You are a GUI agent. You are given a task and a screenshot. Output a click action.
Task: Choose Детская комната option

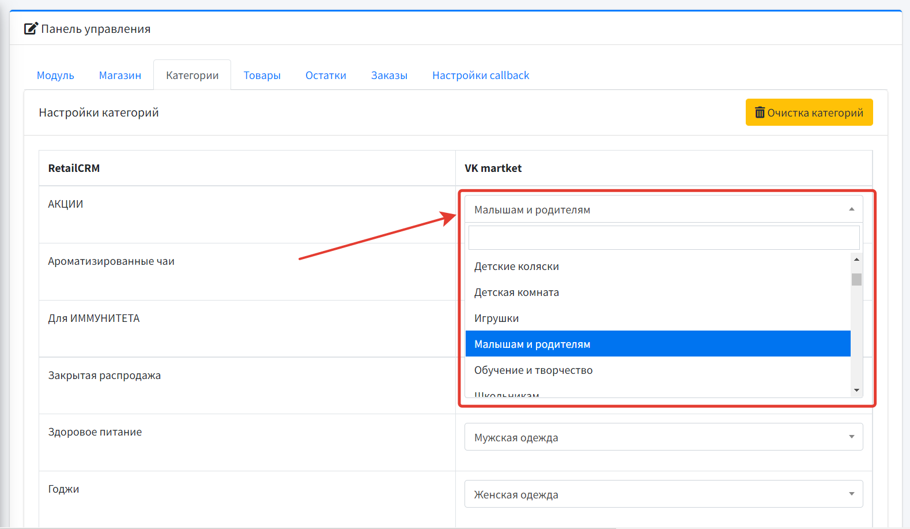[x=658, y=292]
